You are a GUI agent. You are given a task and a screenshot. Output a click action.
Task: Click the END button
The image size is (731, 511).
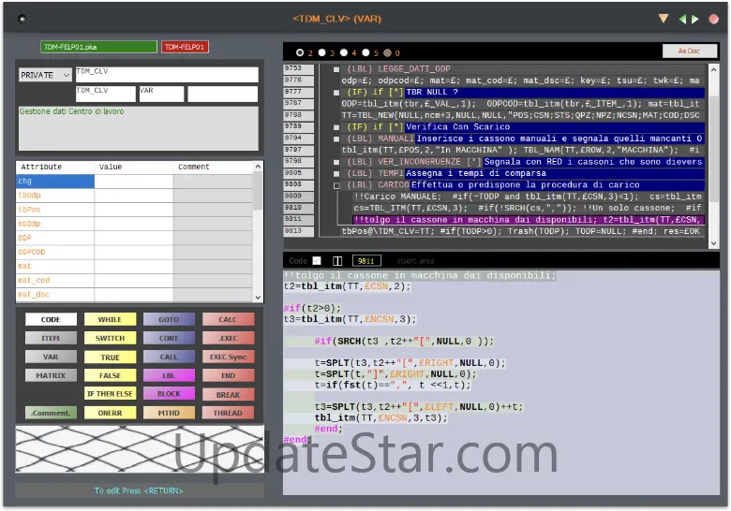[228, 375]
